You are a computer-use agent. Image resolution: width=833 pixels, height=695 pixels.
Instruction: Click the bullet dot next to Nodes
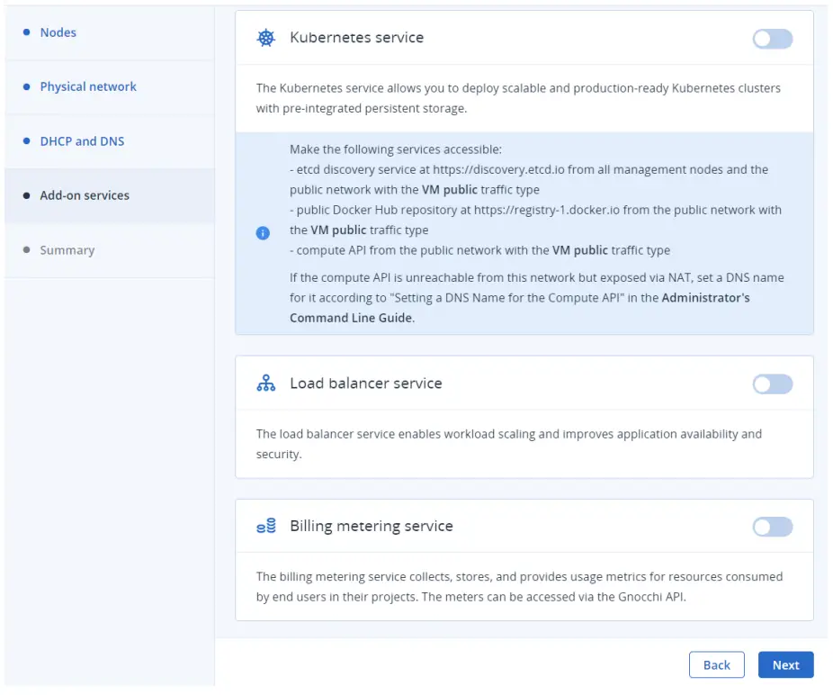coord(27,32)
